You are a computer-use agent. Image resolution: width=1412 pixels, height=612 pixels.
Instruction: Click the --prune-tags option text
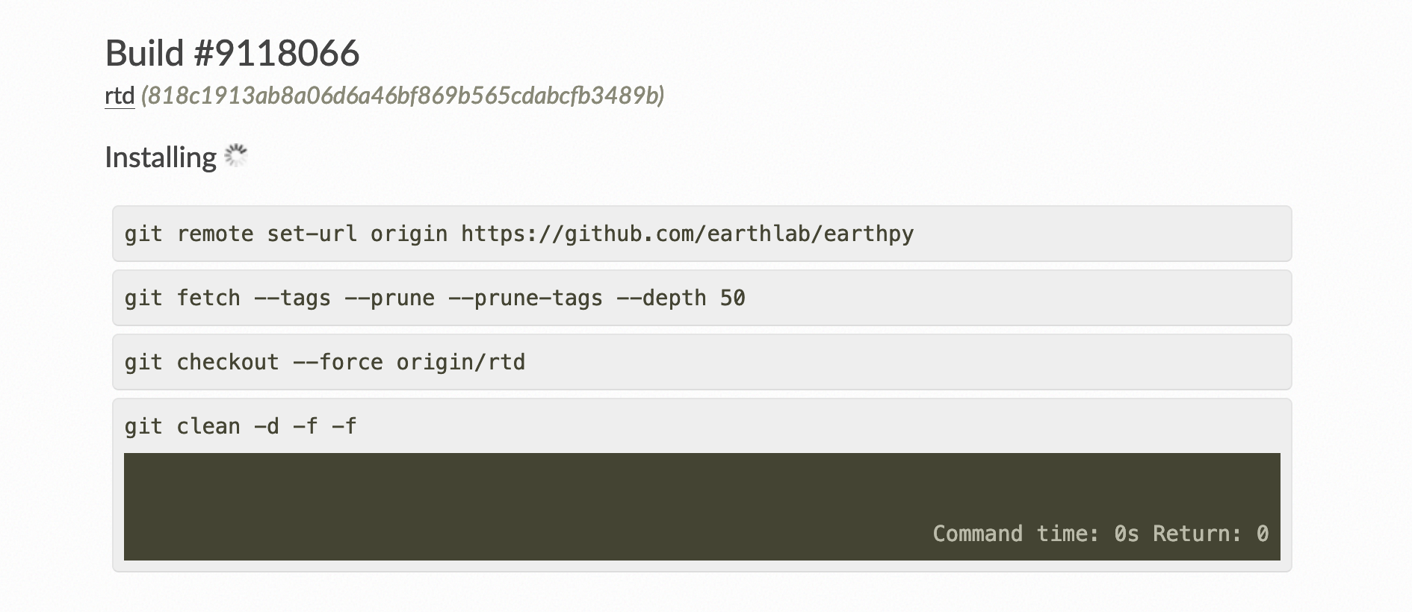point(525,298)
